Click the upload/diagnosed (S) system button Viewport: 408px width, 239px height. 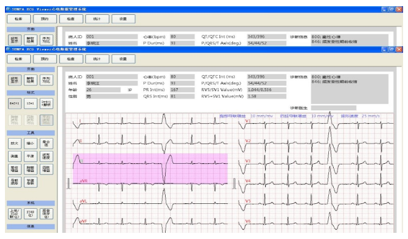pos(15,214)
